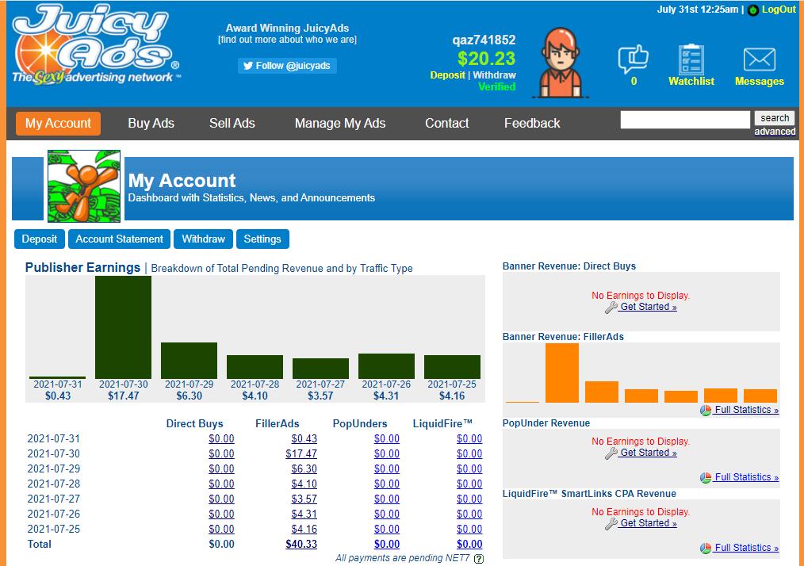Open the Messages envelope icon
The image size is (804, 566).
click(760, 59)
